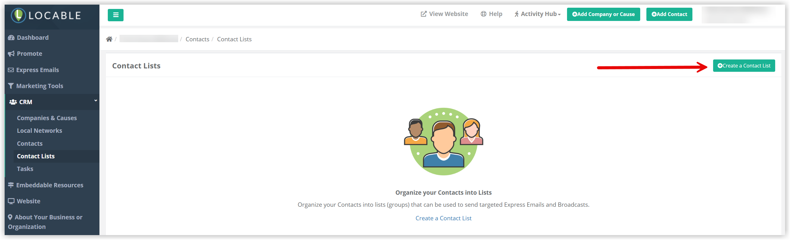790x240 pixels.
Task: Open Embeddable Resources in the sidebar
Action: [49, 185]
